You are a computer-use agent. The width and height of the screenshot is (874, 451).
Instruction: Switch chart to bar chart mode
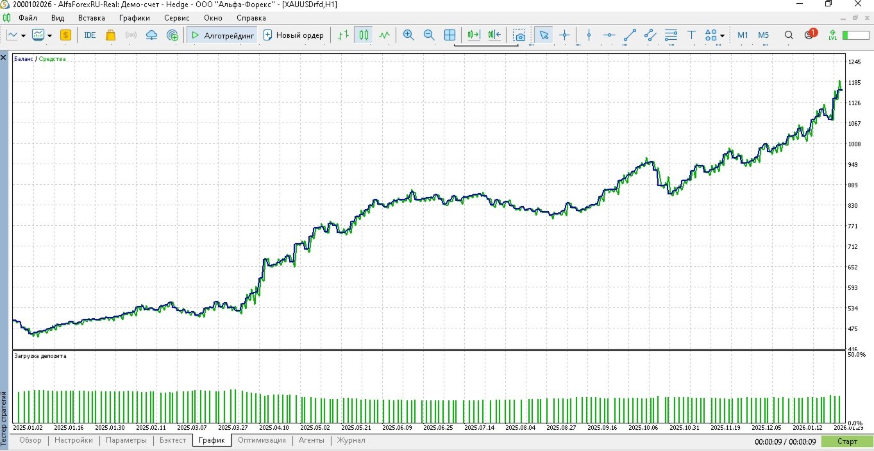click(x=344, y=35)
